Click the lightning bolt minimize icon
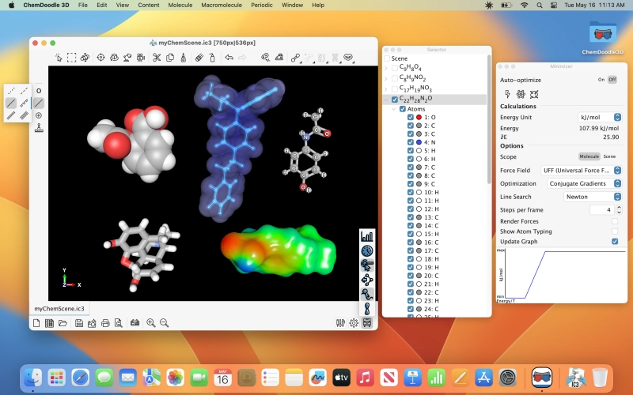The height and width of the screenshot is (395, 633). click(507, 94)
